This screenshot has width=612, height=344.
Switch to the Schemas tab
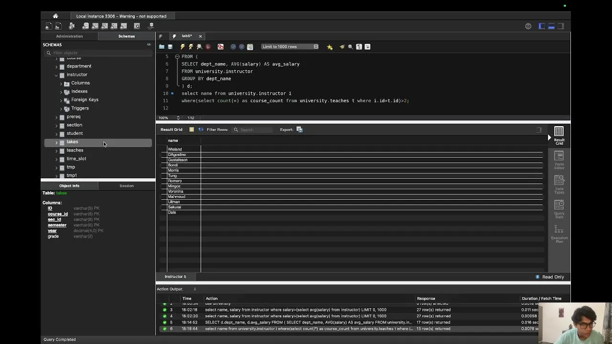click(x=127, y=36)
